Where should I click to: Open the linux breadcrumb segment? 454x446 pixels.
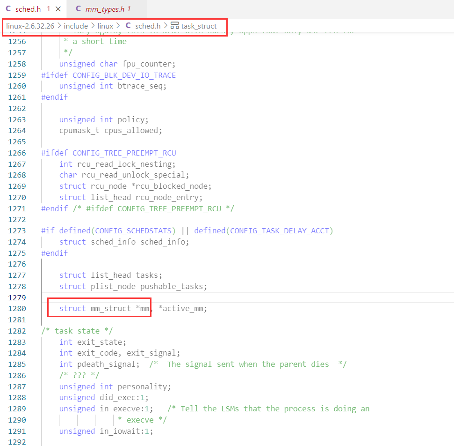(105, 26)
